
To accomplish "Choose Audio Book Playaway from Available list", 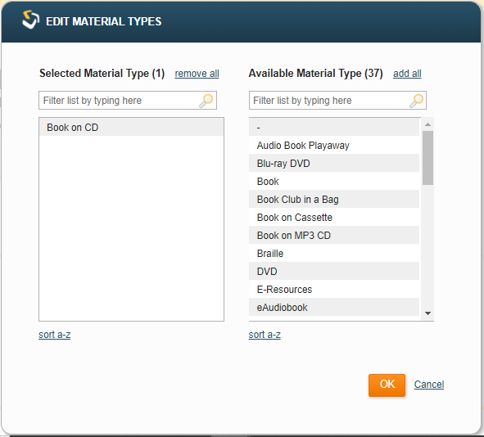I will [x=334, y=145].
